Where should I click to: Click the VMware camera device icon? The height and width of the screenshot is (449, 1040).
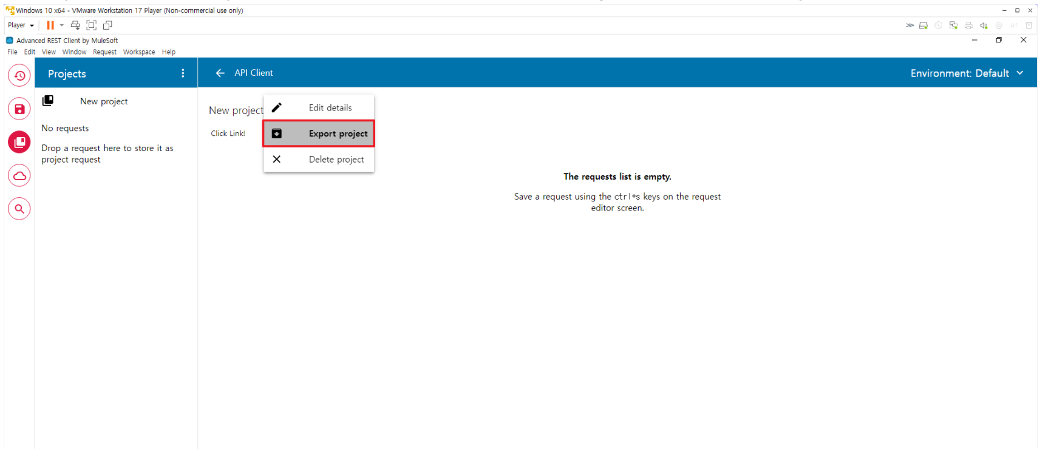[x=999, y=25]
